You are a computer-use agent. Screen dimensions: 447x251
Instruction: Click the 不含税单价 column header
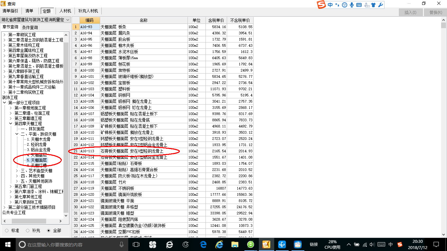point(240,20)
